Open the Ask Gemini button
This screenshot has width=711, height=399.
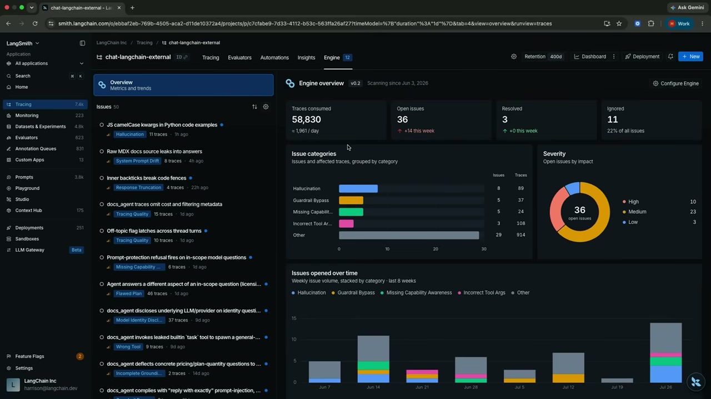tap(687, 8)
